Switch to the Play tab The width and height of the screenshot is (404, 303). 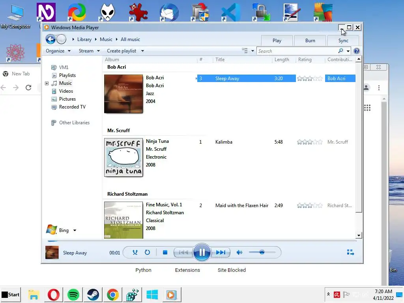coord(277,41)
